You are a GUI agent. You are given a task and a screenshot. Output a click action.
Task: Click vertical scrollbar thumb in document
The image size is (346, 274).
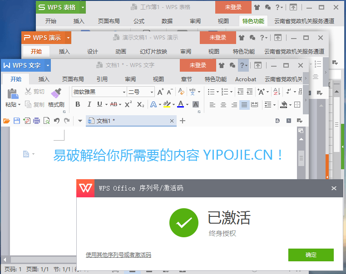pos(301,158)
